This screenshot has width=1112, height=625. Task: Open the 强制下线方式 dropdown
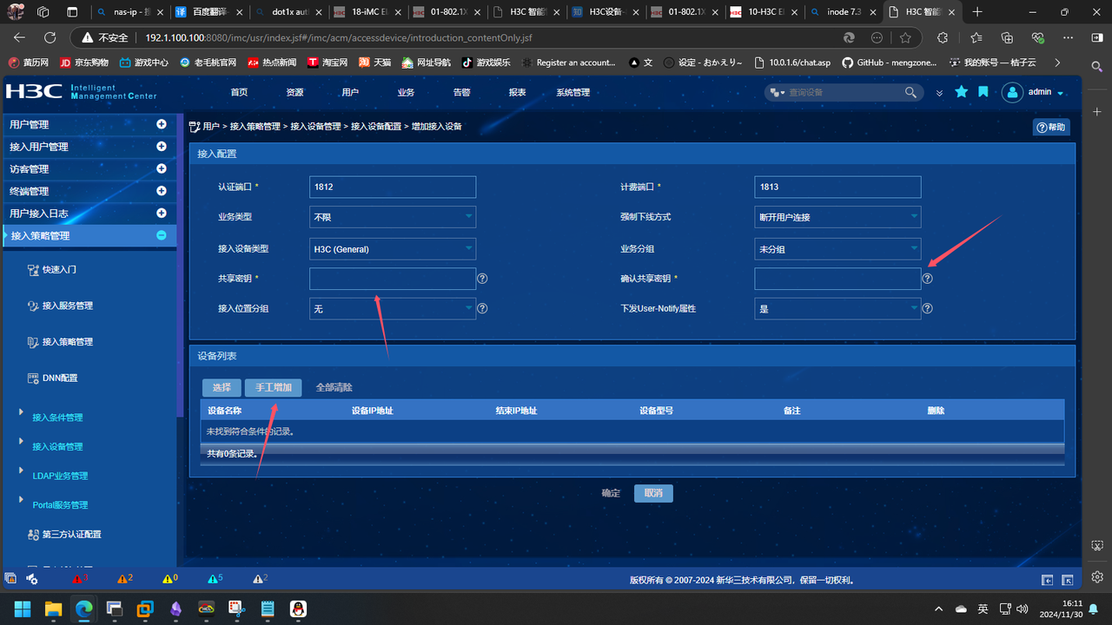pyautogui.click(x=837, y=217)
